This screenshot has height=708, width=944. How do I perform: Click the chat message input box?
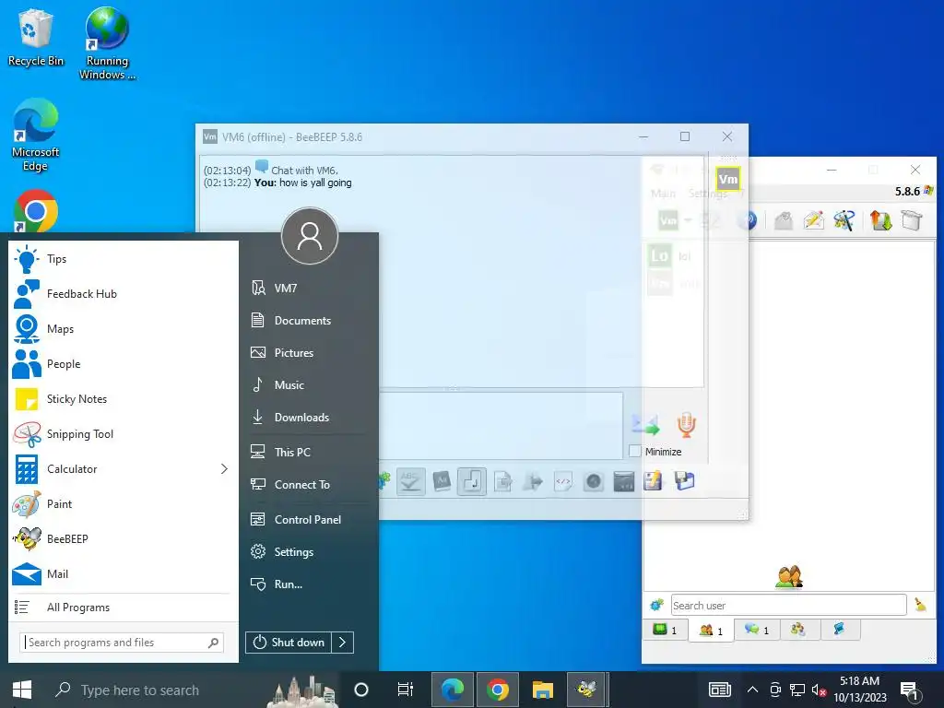coord(501,426)
